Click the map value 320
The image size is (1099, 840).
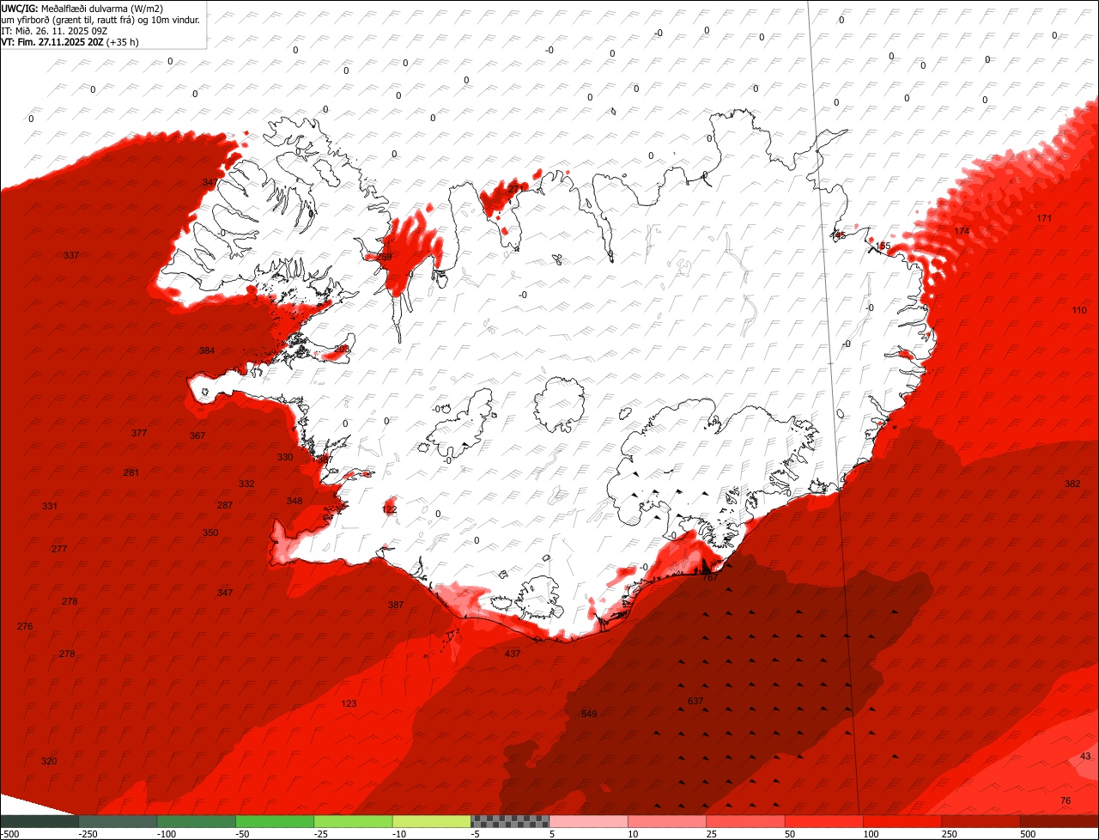coord(49,762)
